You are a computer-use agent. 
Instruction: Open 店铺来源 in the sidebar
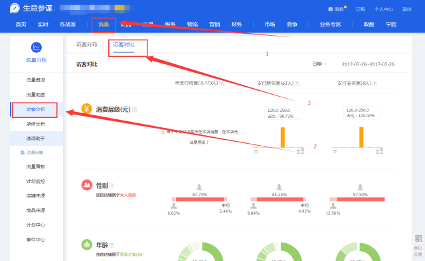tap(36, 196)
